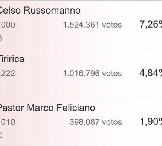
Task: Click divider line between Russomanno and Tiririca
Action: [81, 49]
